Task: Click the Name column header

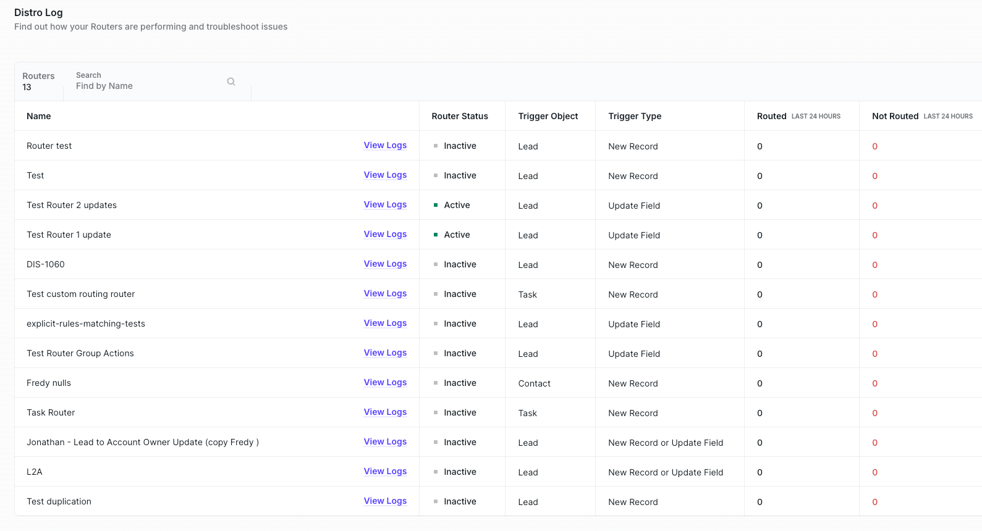Action: (39, 116)
